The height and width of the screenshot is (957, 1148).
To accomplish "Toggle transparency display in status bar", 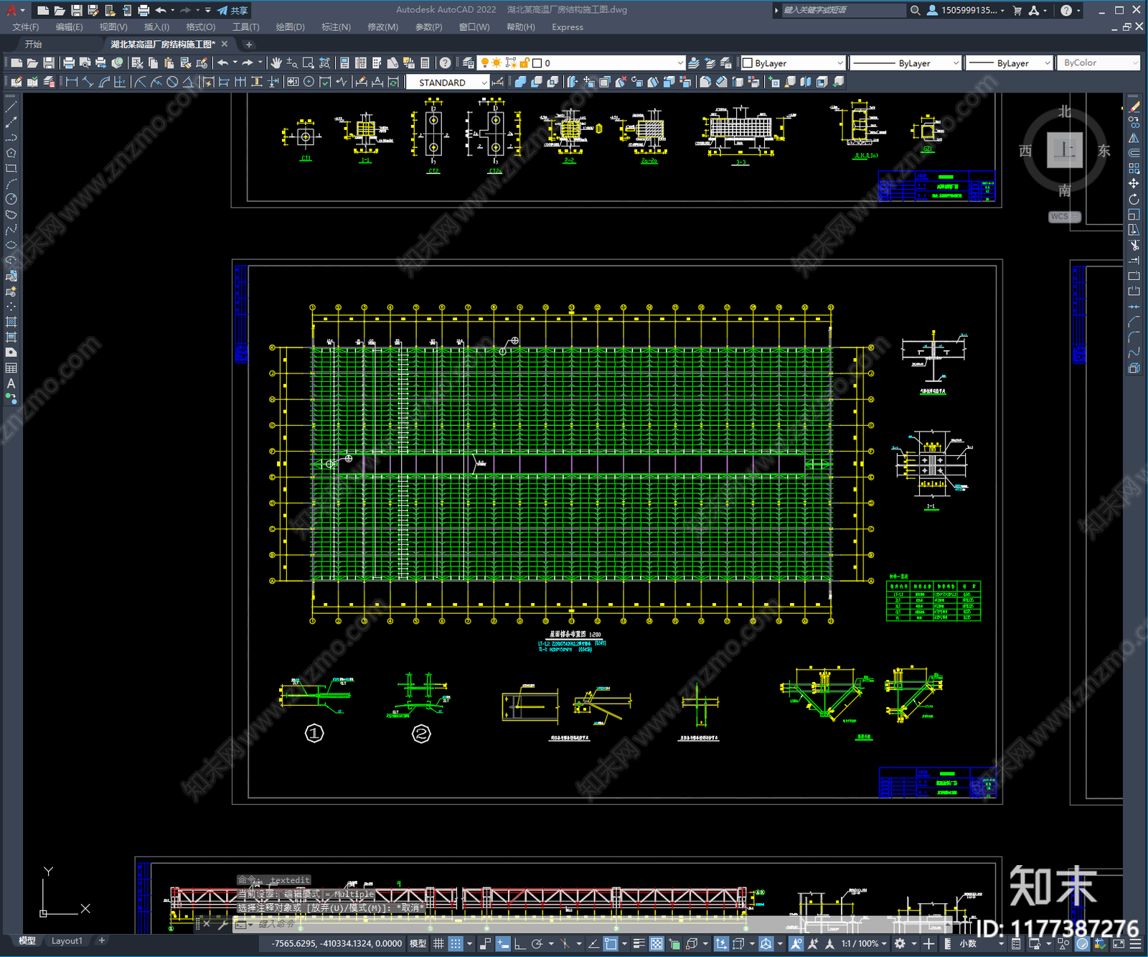I will (657, 943).
